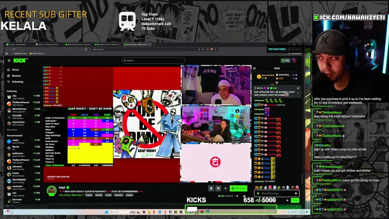Open Enaira recommended channel
This screenshot has height=219, width=389.
coord(24,174)
